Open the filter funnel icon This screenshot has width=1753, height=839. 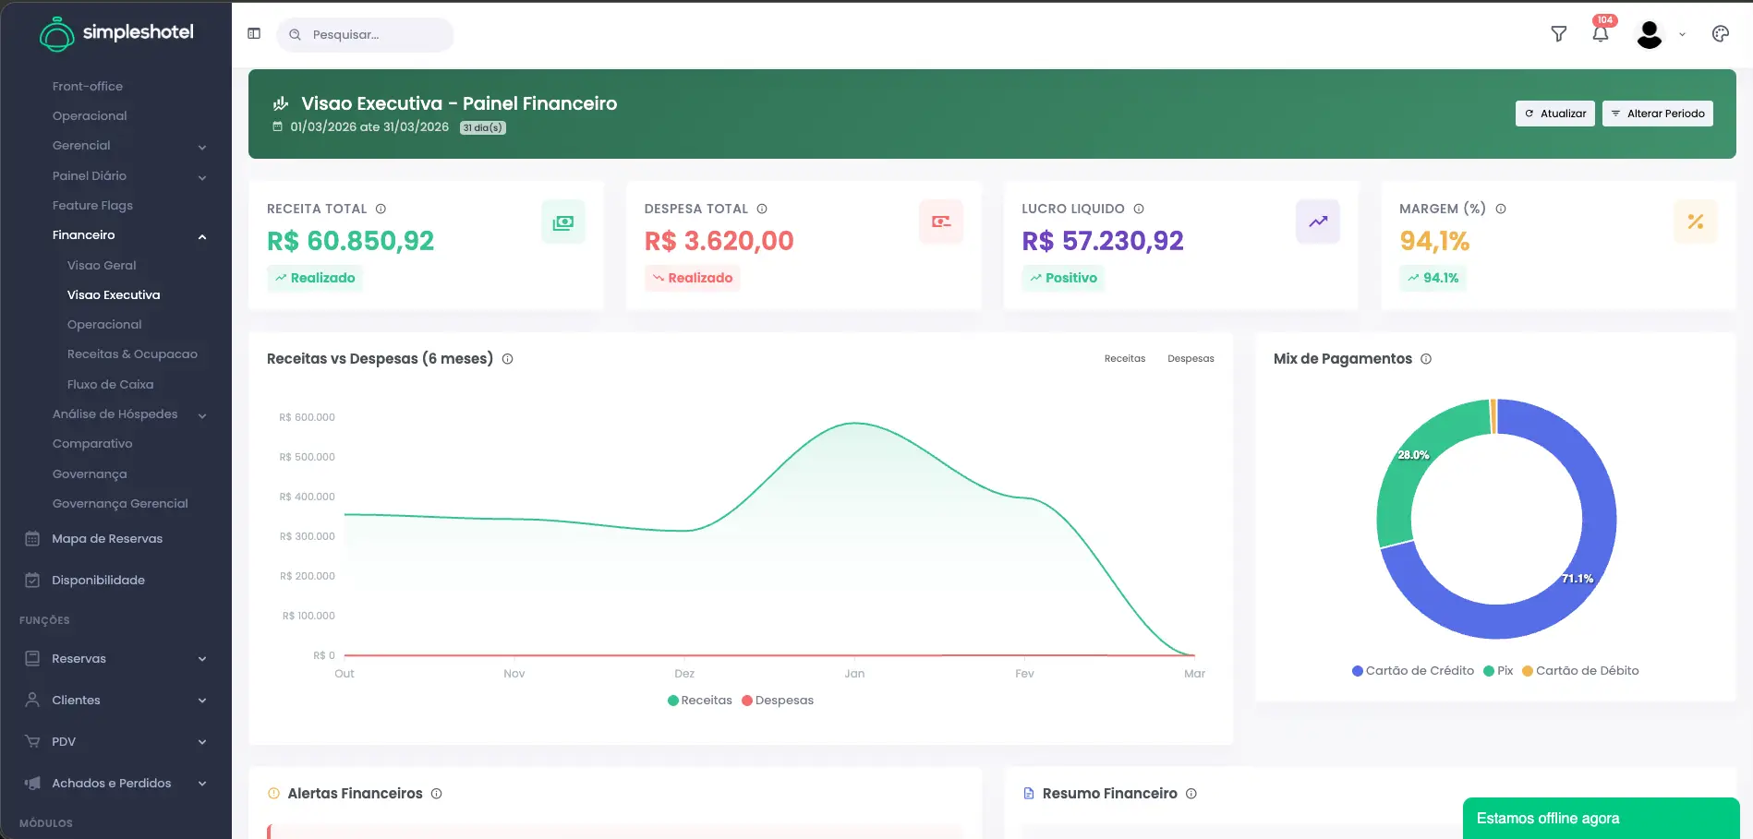click(x=1558, y=34)
